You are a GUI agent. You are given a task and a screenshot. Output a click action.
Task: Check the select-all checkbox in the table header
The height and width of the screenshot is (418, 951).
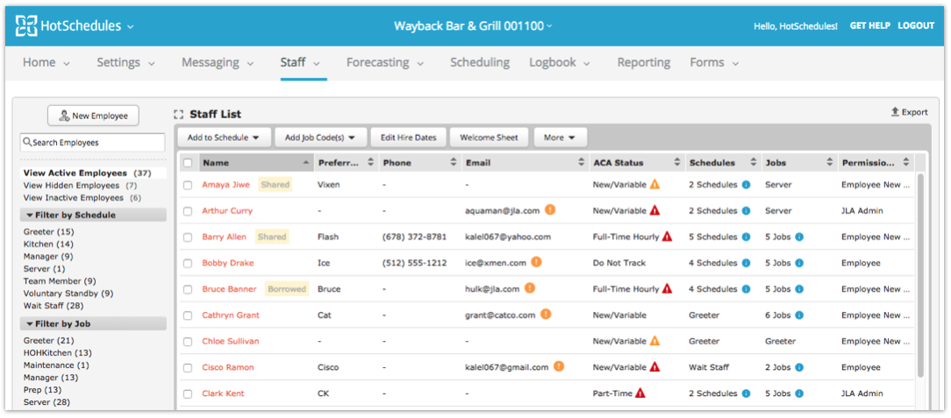(x=188, y=163)
